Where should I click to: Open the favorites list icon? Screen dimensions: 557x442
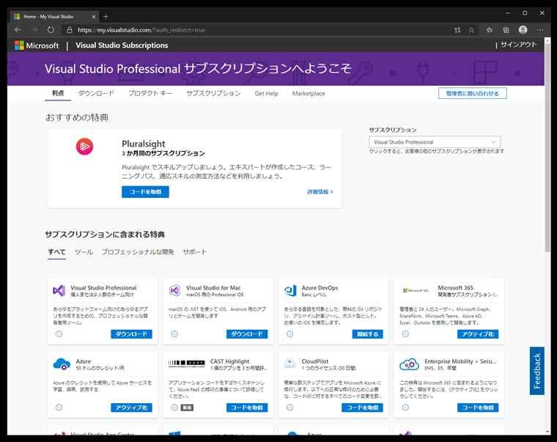(490, 30)
